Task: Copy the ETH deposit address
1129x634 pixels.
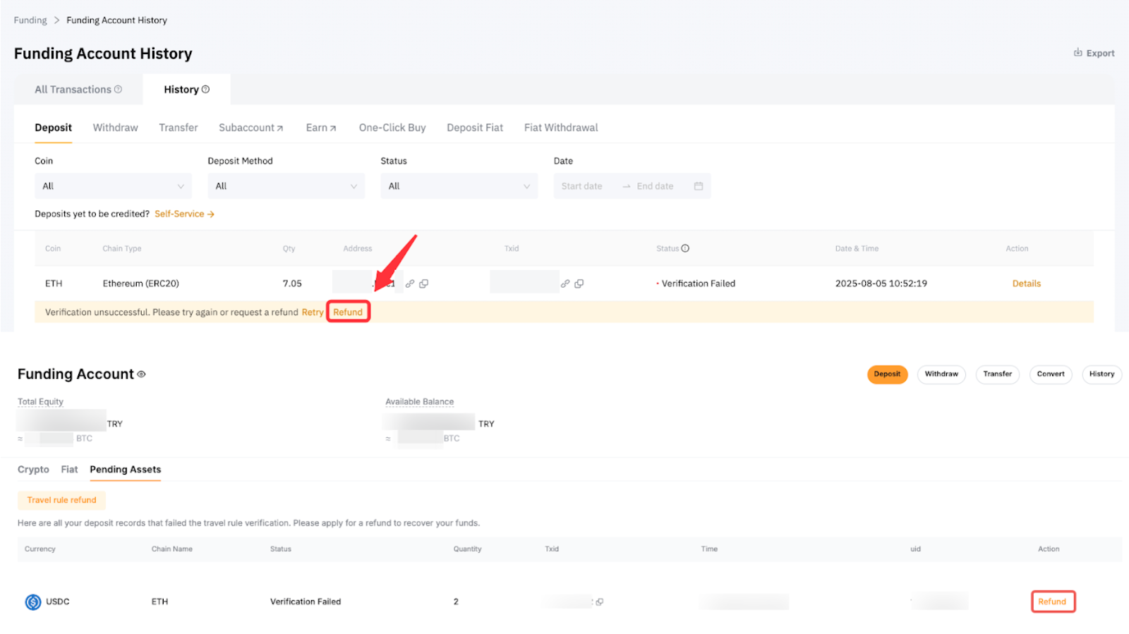Action: point(423,284)
